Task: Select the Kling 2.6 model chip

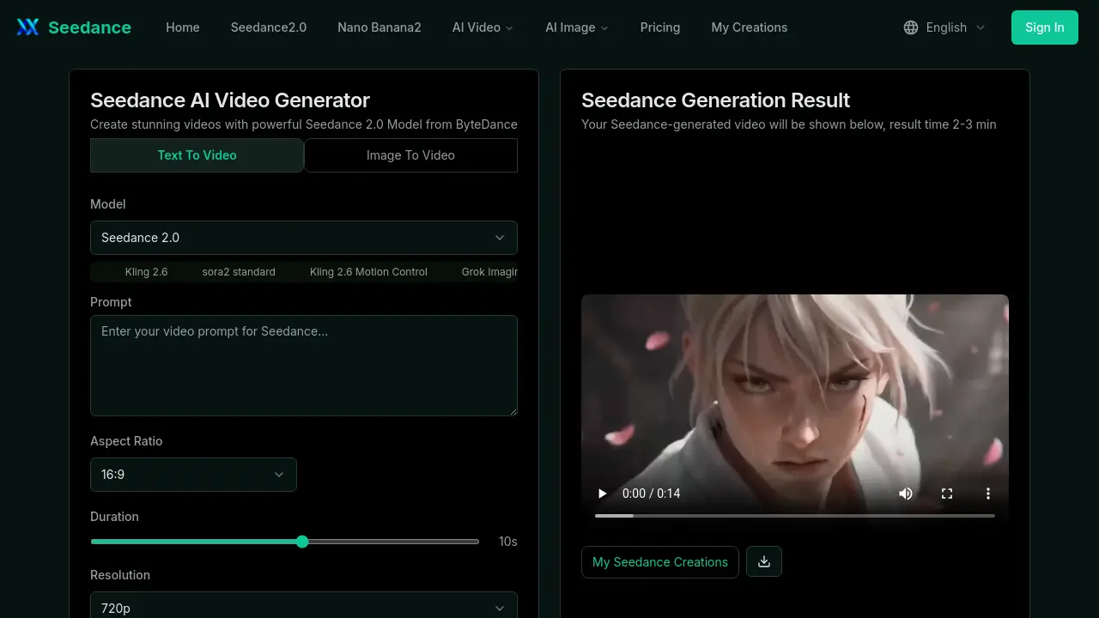Action: click(x=146, y=272)
